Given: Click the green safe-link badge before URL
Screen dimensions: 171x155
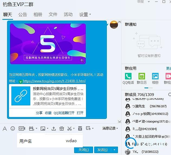Looking at the screenshot, I should click(x=21, y=82).
